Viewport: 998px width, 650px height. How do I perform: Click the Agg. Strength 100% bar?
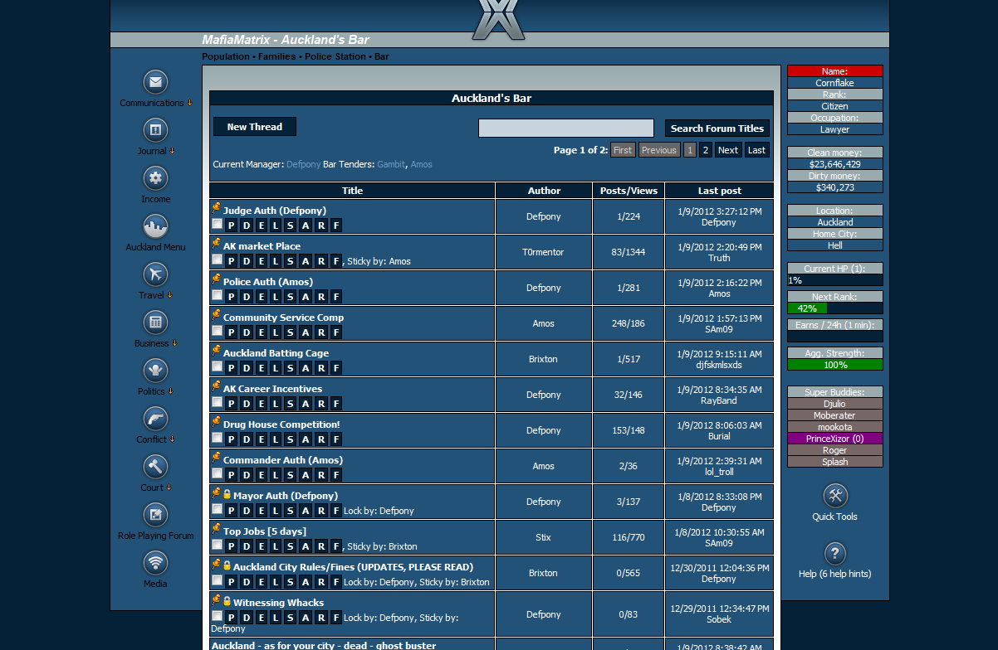[x=835, y=365]
